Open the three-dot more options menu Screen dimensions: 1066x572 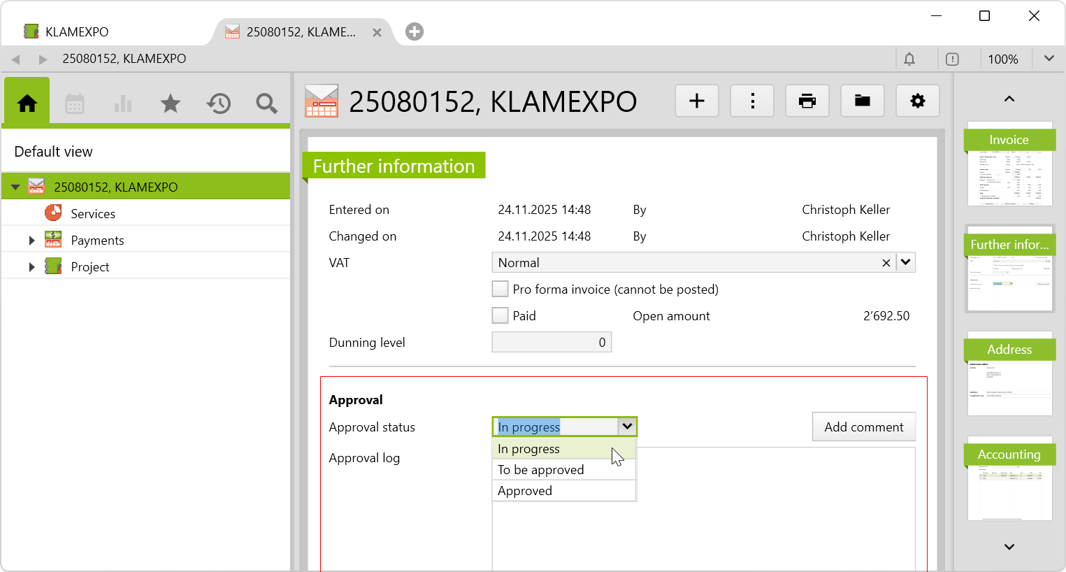pos(751,101)
